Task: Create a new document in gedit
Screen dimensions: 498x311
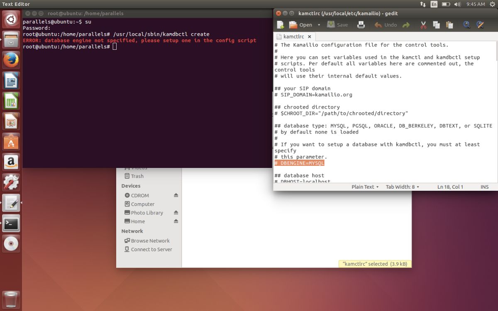Action: pyautogui.click(x=281, y=25)
